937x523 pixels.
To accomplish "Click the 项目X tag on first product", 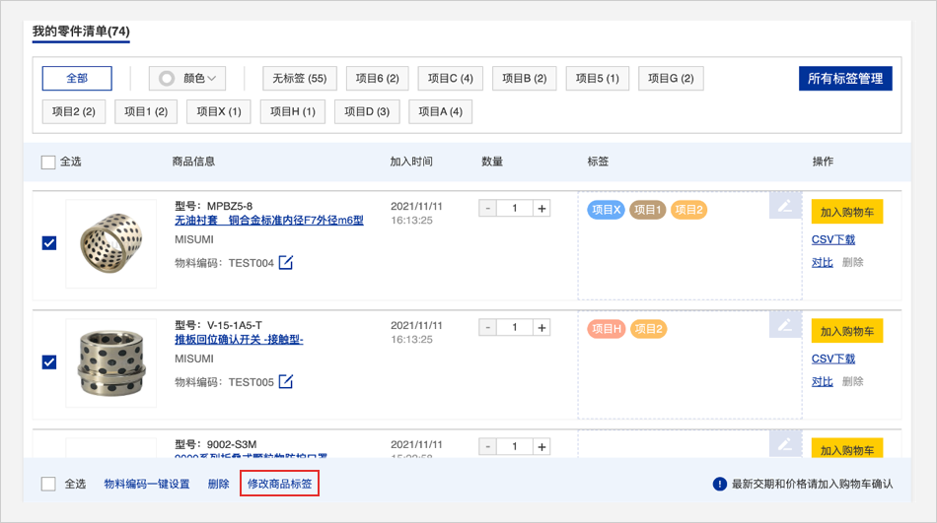I will pos(606,210).
